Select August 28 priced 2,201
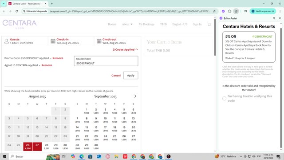The image size is (284, 160). pyautogui.click(x=46, y=147)
